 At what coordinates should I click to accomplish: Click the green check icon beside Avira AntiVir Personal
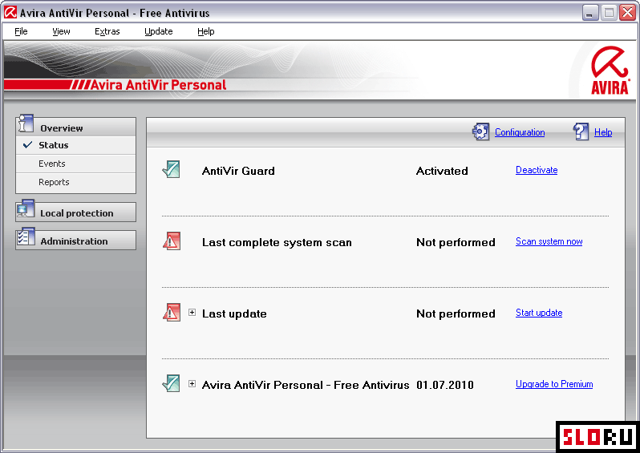[171, 383]
